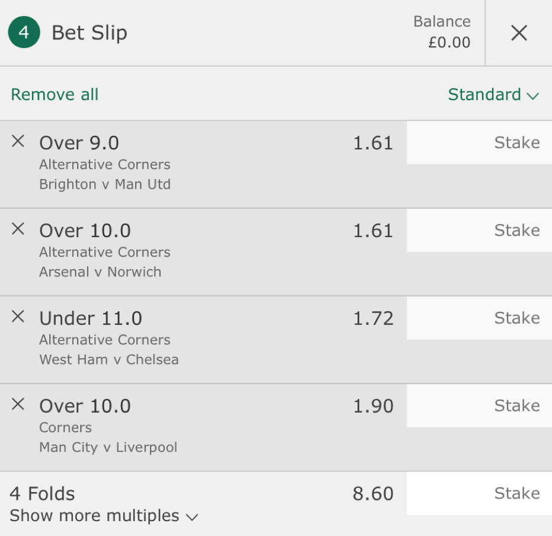Viewport: 552px width, 536px height.
Task: Click Remove all link
Action: tap(55, 94)
